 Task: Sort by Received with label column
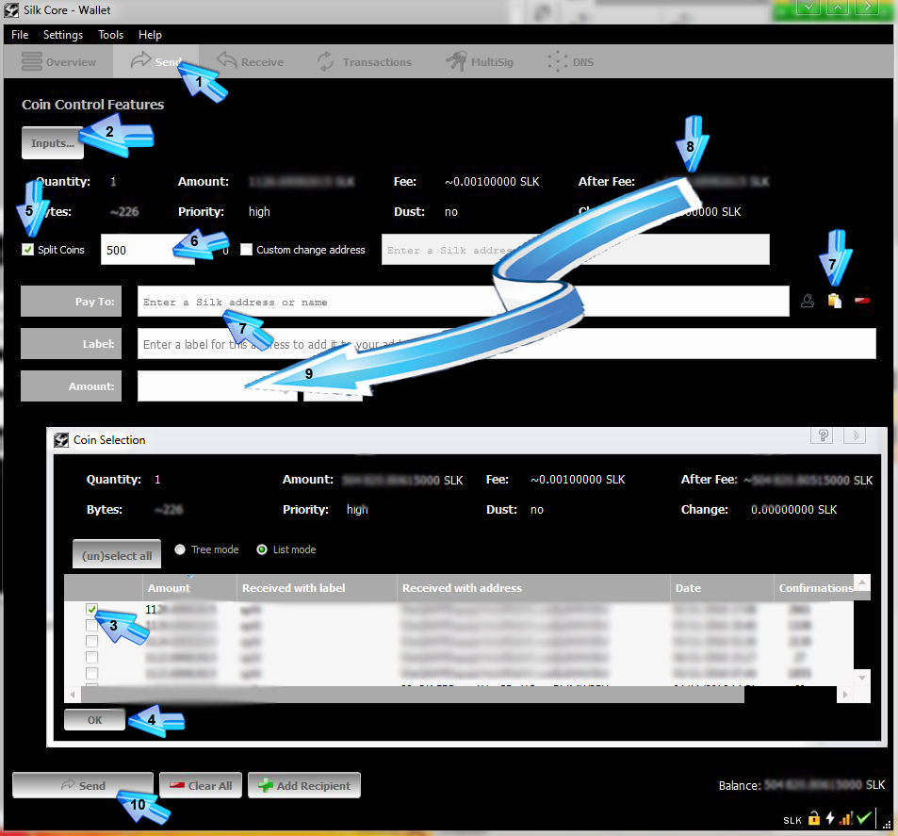tap(317, 588)
